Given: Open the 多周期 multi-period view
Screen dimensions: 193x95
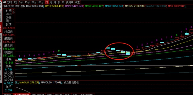Looking at the screenshot, I should click(70, 2).
